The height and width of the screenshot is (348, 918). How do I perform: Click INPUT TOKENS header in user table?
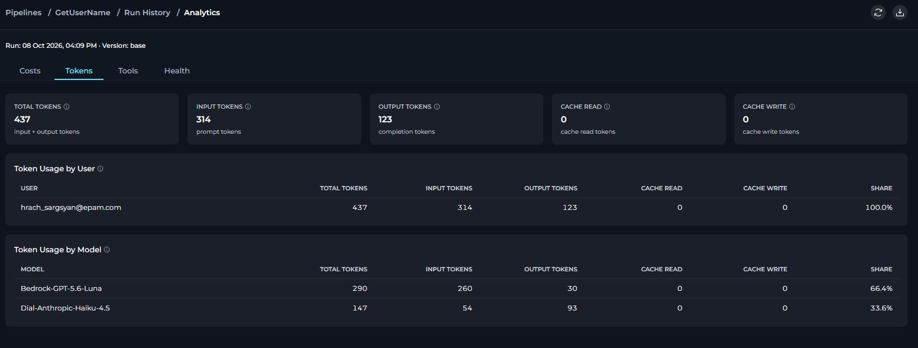449,188
